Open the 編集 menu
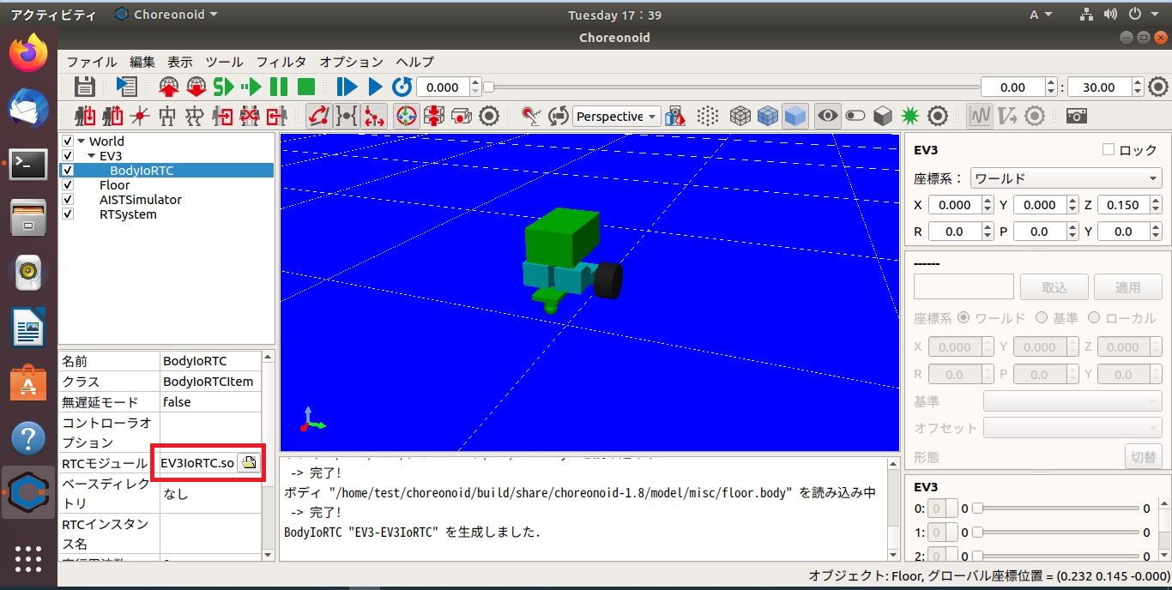The width and height of the screenshot is (1172, 590). tap(142, 62)
